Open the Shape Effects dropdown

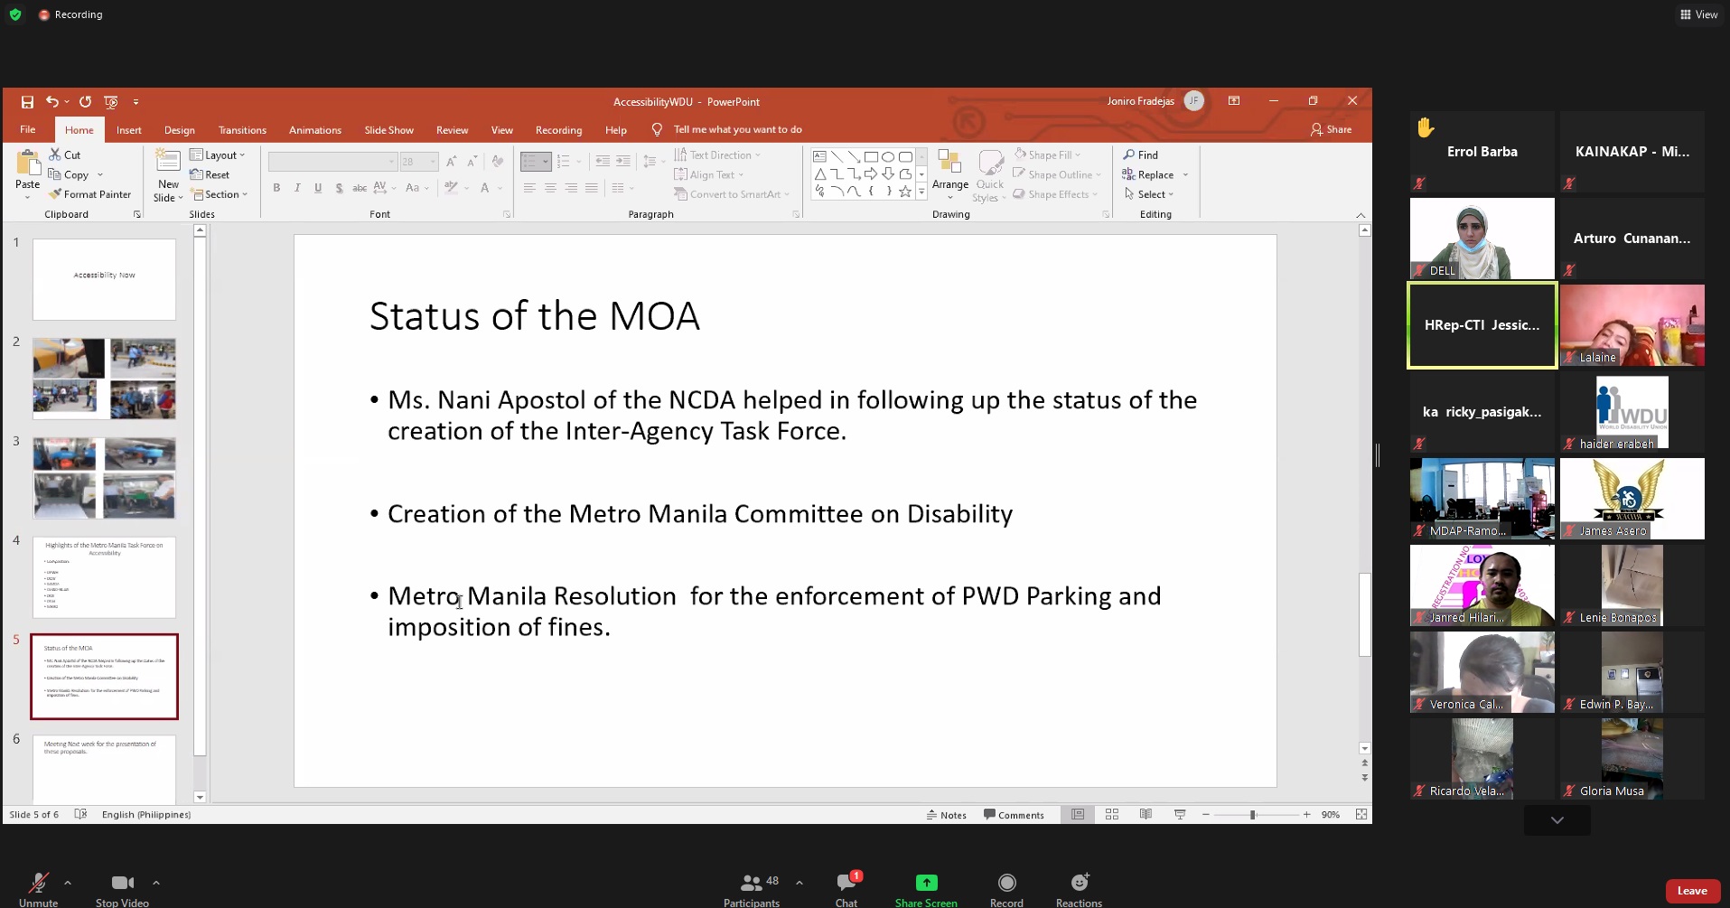pos(1055,194)
